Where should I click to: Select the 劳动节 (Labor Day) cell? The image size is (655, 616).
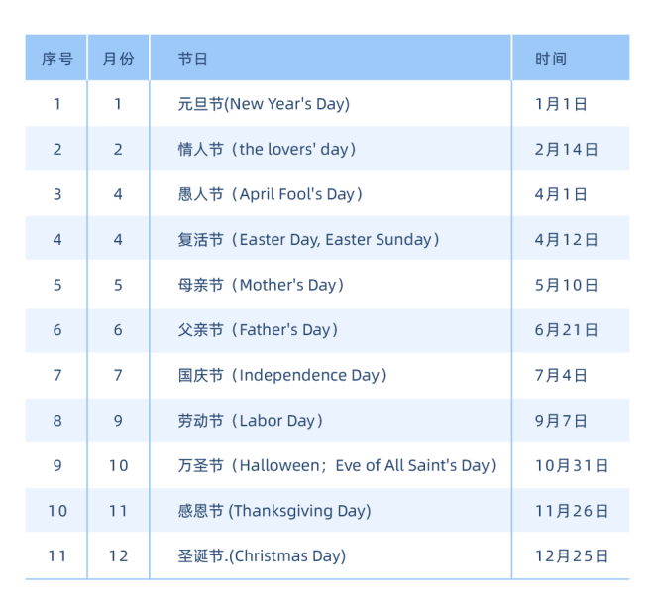[251, 421]
